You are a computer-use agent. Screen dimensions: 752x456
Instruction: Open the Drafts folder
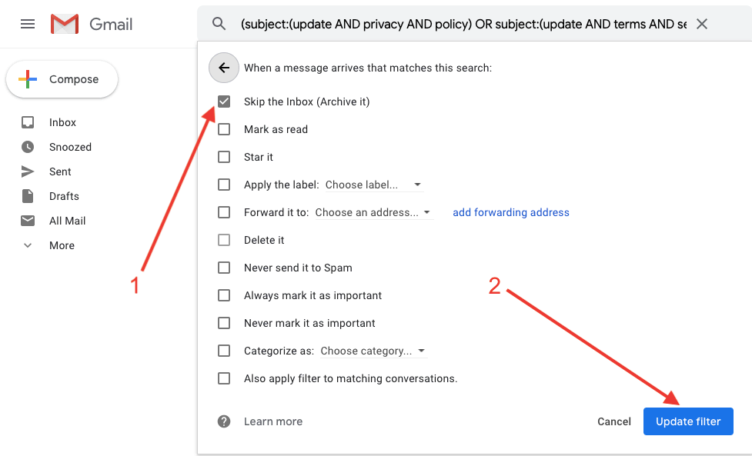click(x=64, y=196)
